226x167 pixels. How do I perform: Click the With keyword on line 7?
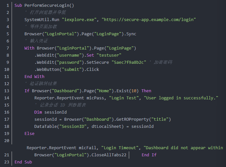(x=29, y=48)
